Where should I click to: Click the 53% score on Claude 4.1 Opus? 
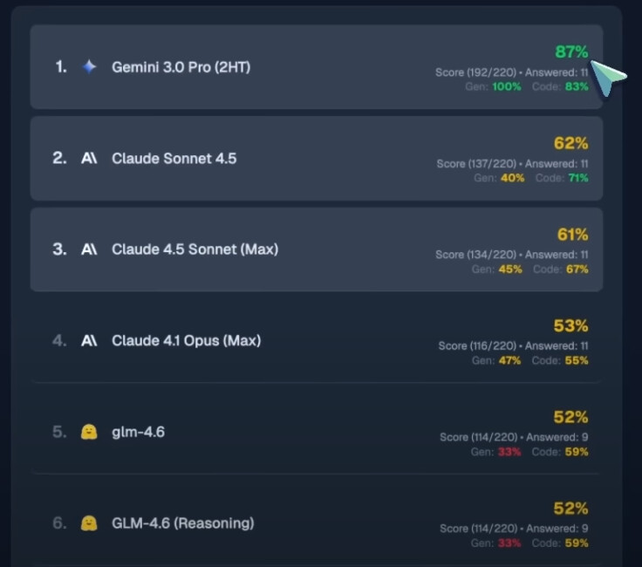pos(571,326)
